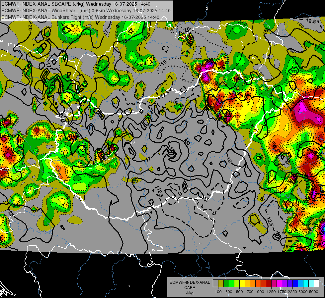Click the legend value 1750
Viewport: 325px width, 298px height.
(x=282, y=292)
